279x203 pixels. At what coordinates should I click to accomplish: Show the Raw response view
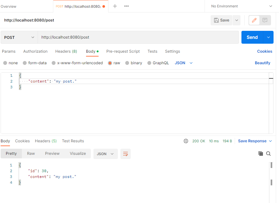[x=31, y=154]
